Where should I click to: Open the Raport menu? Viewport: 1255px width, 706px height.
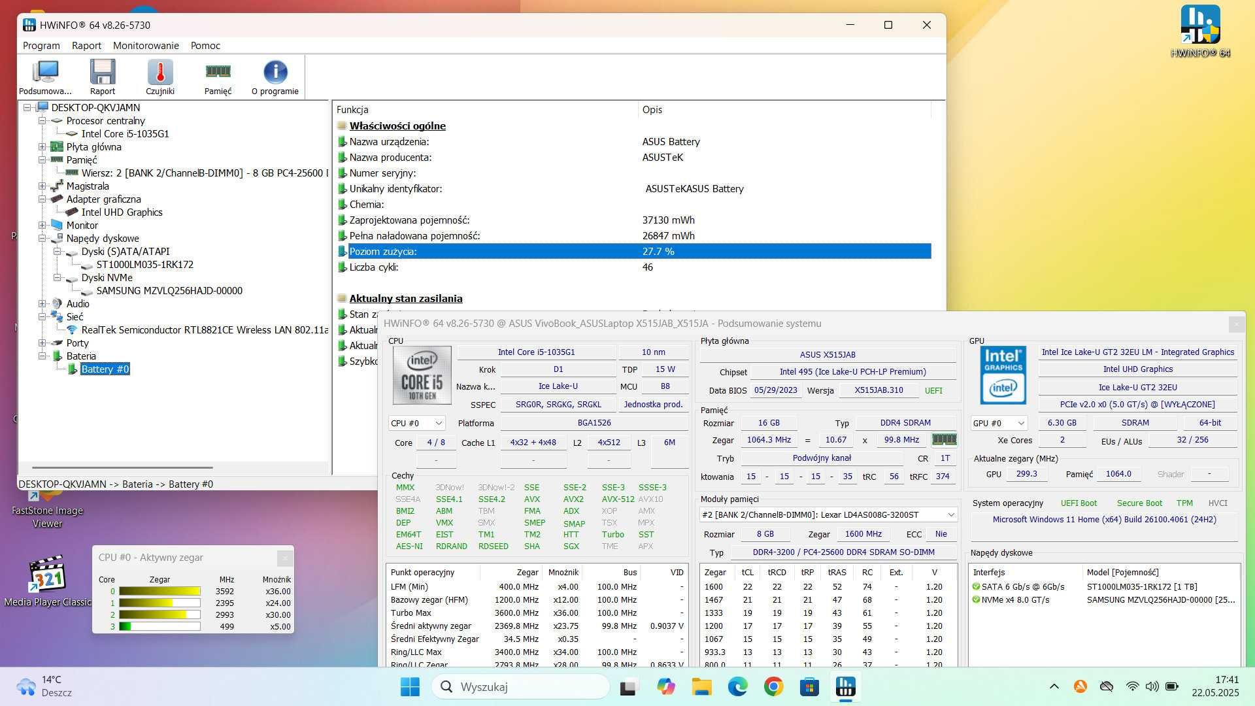[86, 45]
